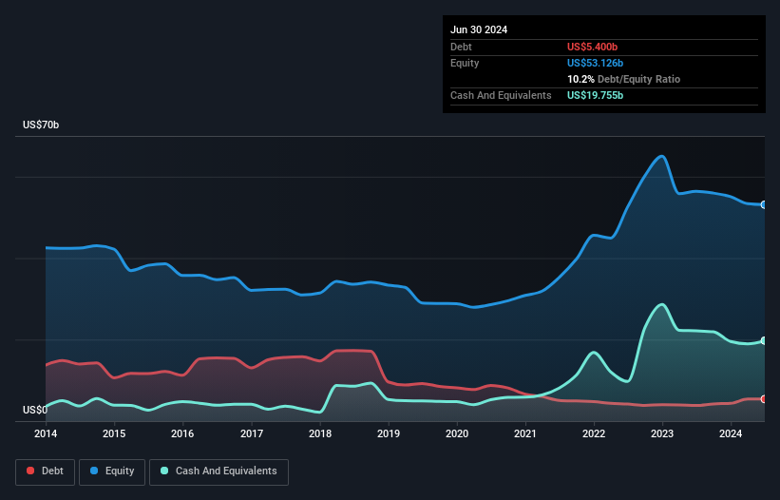Select the 2020 x-axis label

tap(457, 433)
